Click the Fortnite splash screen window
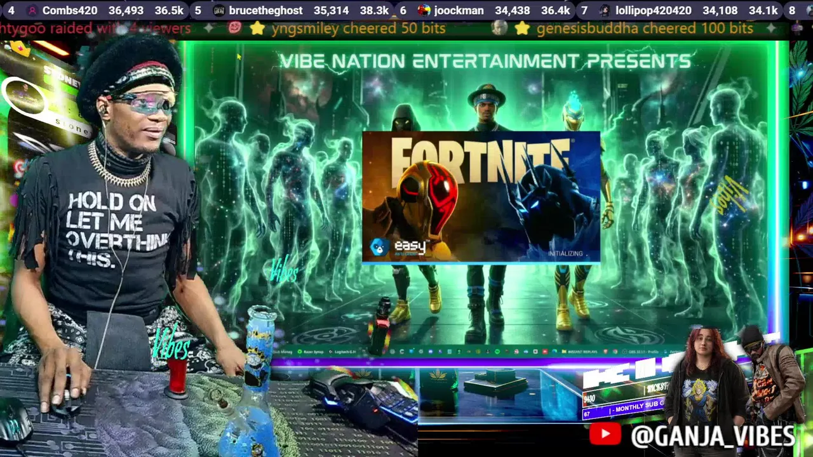This screenshot has width=813, height=457. [x=481, y=197]
